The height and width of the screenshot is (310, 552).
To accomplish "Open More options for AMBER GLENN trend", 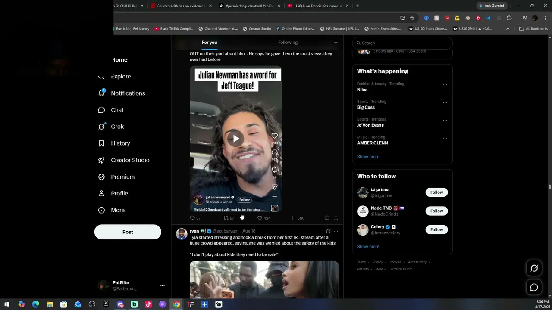I will 445,138.
